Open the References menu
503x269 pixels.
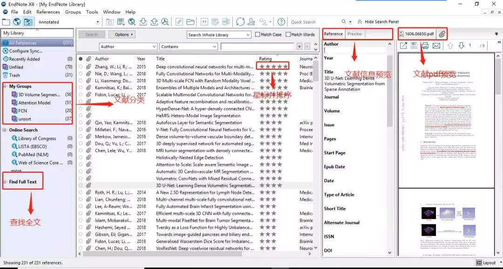pos(48,12)
